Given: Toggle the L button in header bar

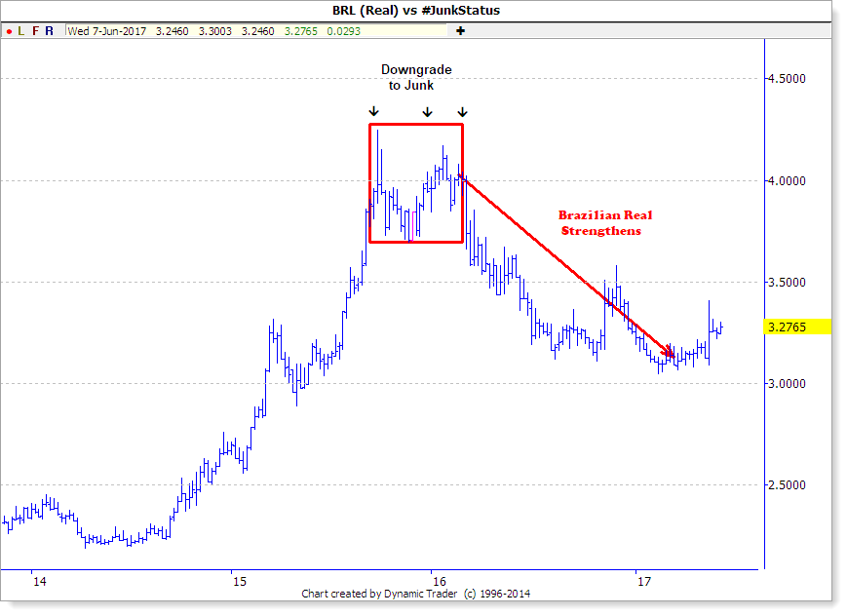Looking at the screenshot, I should point(21,31).
